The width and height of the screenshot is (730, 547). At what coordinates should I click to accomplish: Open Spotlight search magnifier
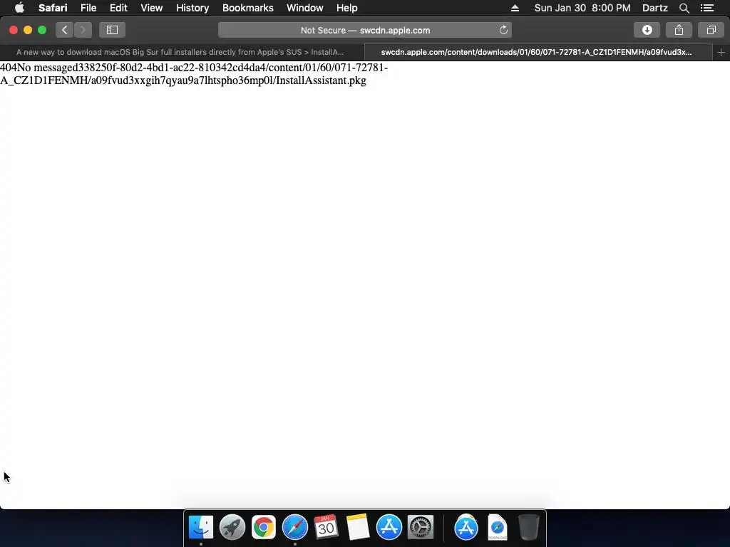click(x=684, y=8)
